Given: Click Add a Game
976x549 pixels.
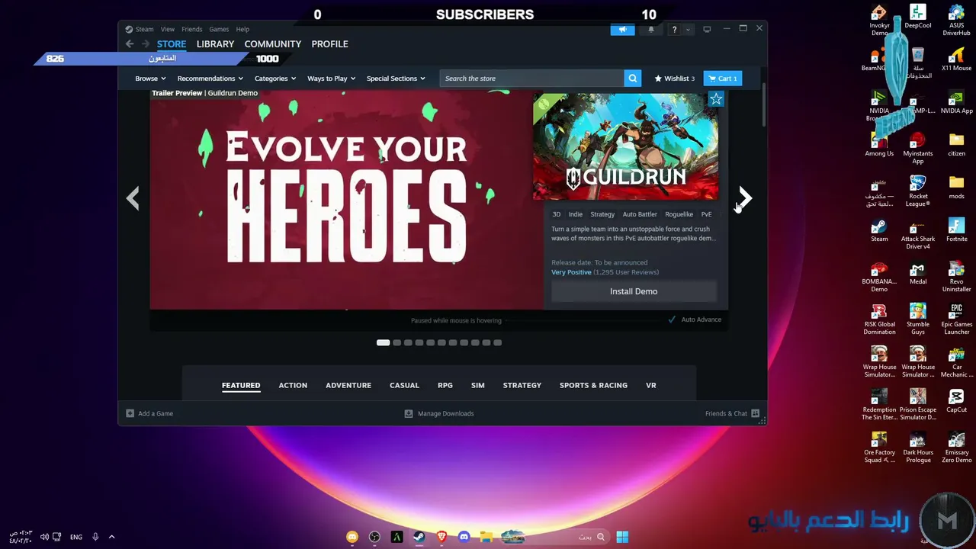Looking at the screenshot, I should point(149,413).
